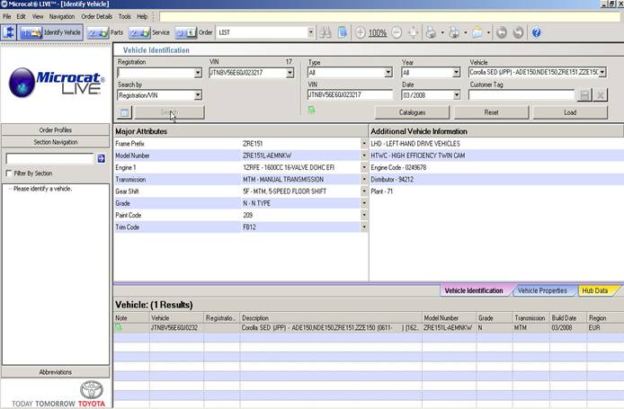The image size is (624, 409).
Task: Zoom out with the minus magnifier icon
Action: click(397, 32)
